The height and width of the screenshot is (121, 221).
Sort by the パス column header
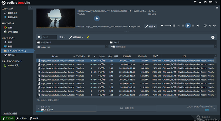tap(184, 56)
